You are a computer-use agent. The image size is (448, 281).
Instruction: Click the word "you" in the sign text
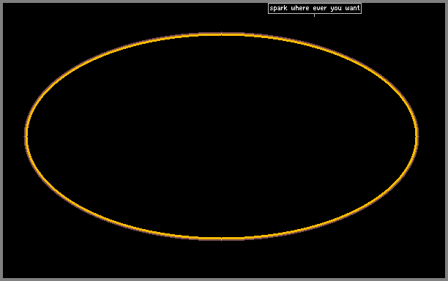(336, 8)
